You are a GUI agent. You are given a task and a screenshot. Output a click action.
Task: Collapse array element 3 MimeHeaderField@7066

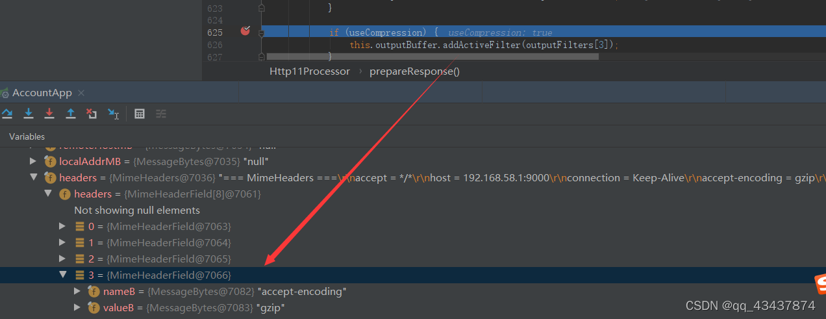63,275
